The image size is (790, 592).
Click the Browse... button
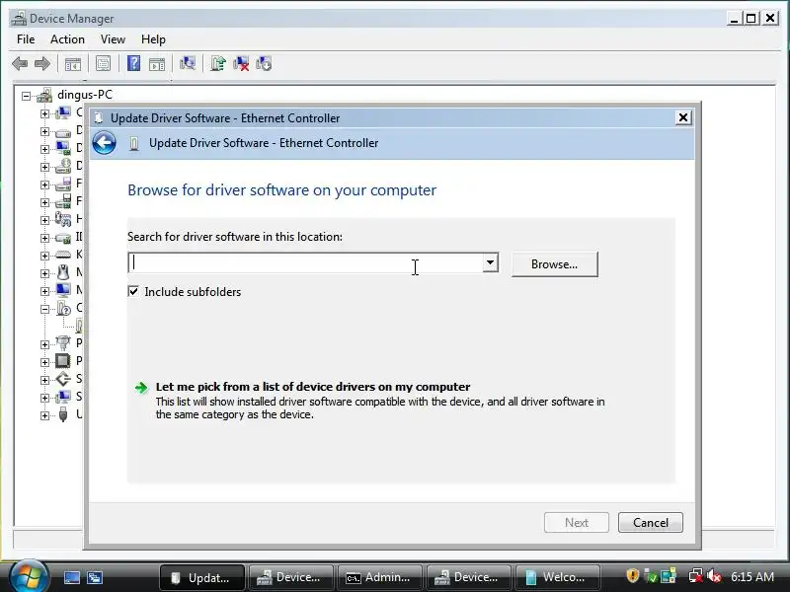pos(555,264)
